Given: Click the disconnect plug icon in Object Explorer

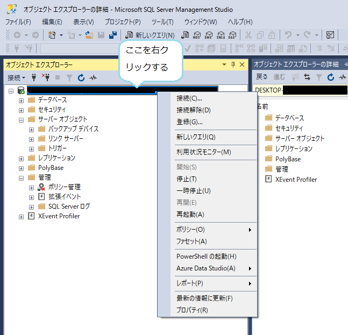Looking at the screenshot, I should [46, 77].
